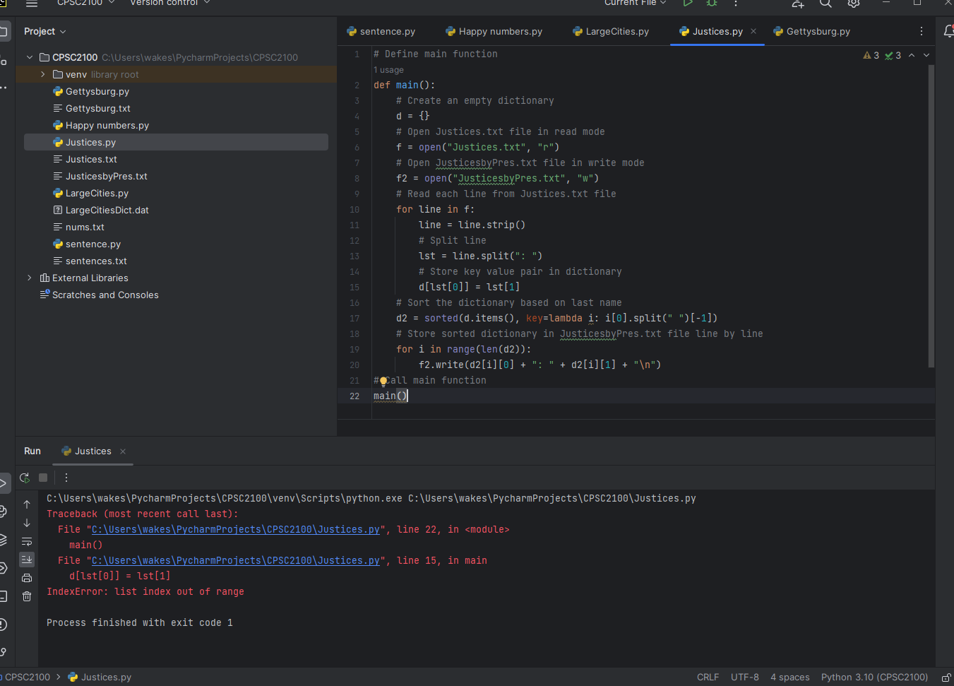
Task: Open the warnings indicator showing 3 problems
Action: coord(871,55)
